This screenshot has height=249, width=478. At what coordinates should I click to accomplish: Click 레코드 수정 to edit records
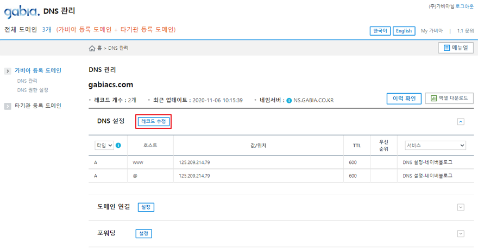[153, 121]
